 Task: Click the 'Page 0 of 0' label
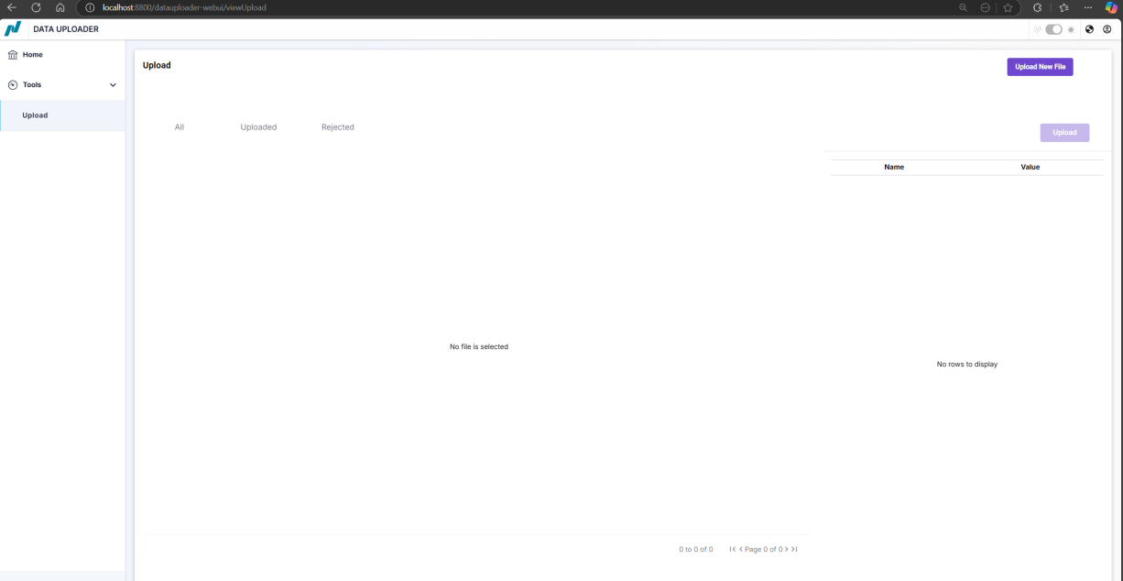764,550
